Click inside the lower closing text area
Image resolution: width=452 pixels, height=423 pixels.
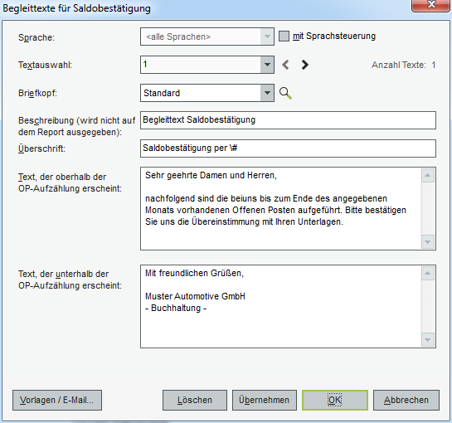click(280, 307)
